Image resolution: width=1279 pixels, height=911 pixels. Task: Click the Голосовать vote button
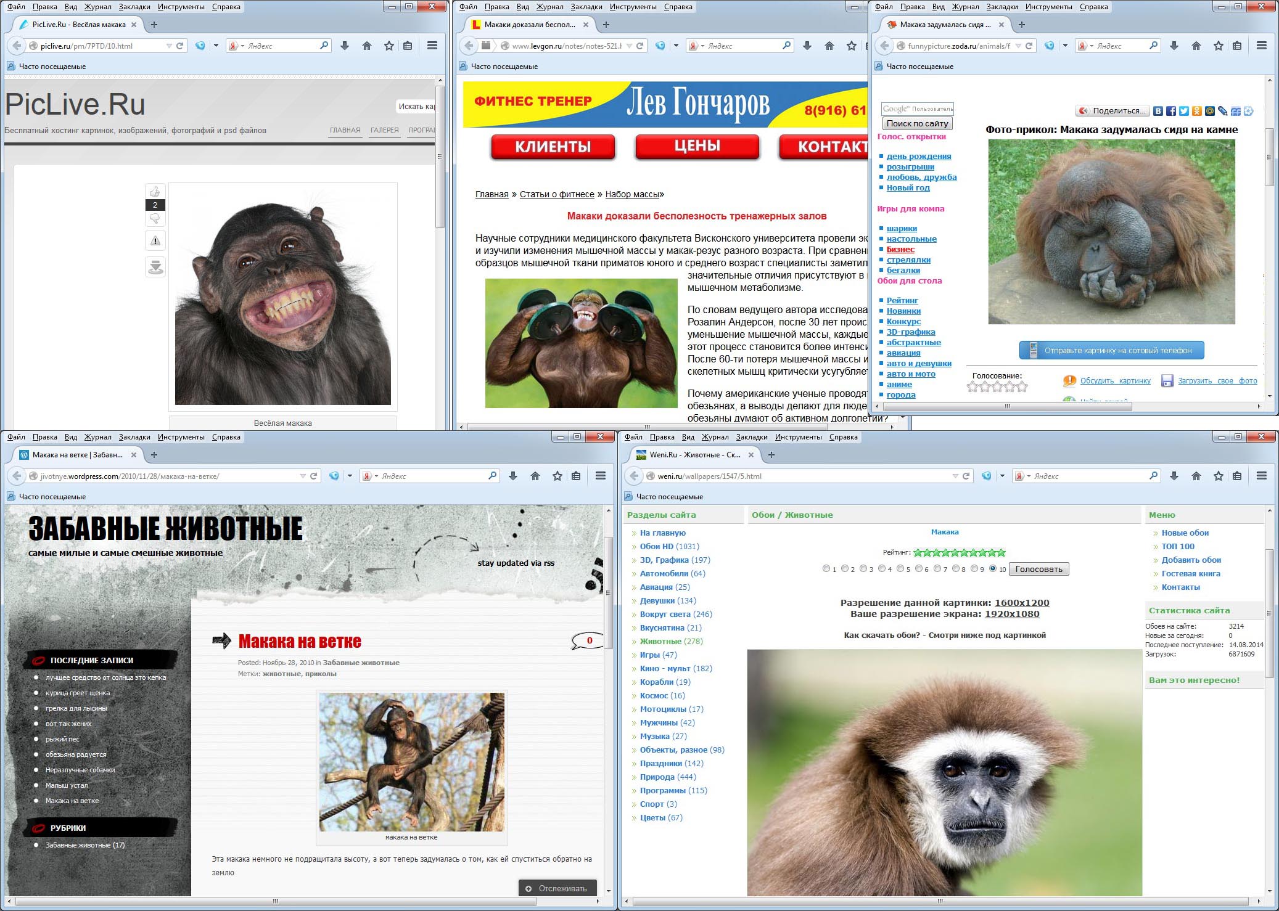[1039, 569]
